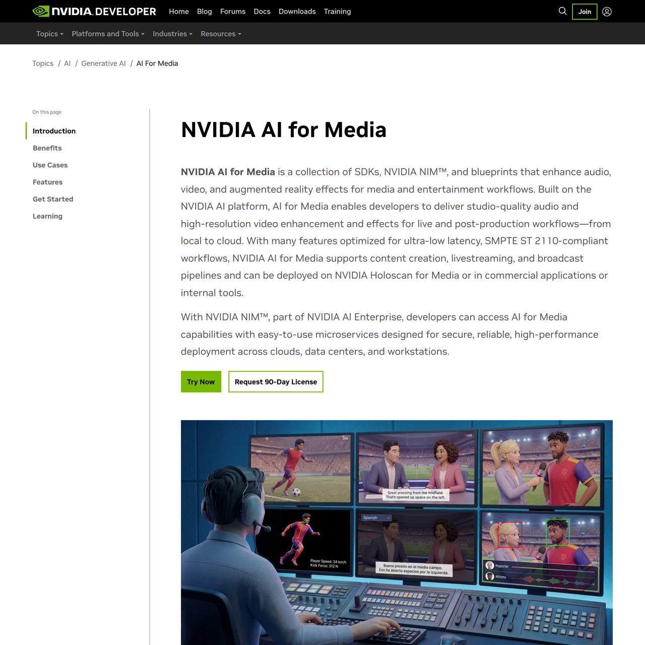Screen dimensions: 645x645
Task: Click the AI breadcrumb link
Action: pyautogui.click(x=68, y=63)
